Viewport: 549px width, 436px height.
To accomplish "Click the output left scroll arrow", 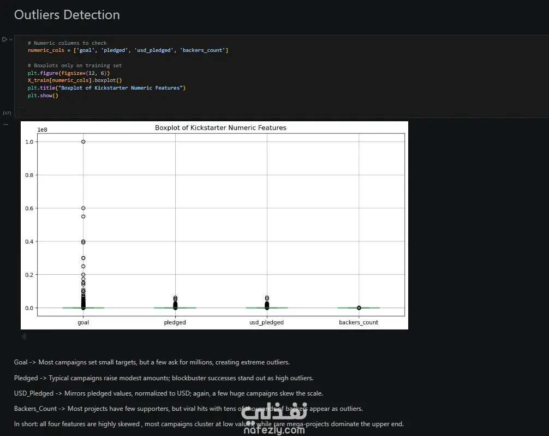I will (x=24, y=337).
